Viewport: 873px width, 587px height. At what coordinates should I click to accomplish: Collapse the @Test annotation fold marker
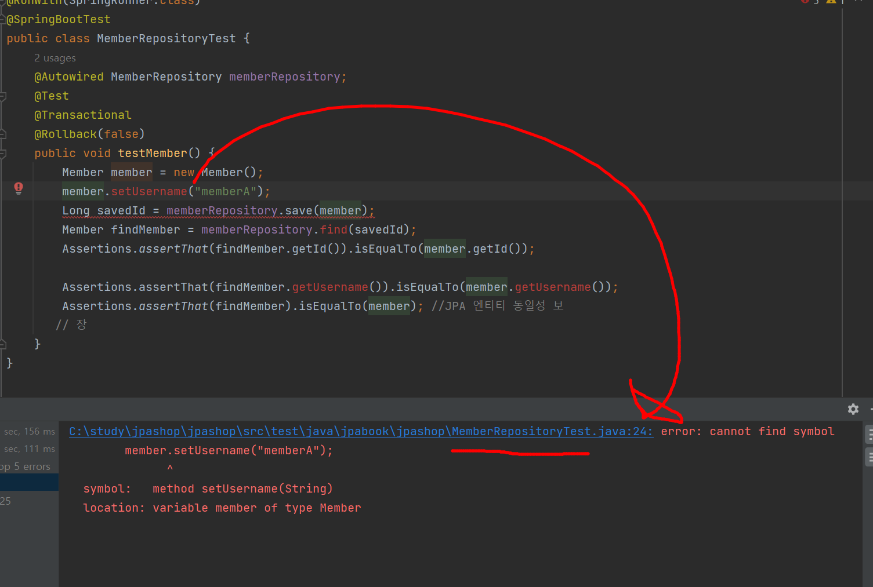(x=3, y=96)
